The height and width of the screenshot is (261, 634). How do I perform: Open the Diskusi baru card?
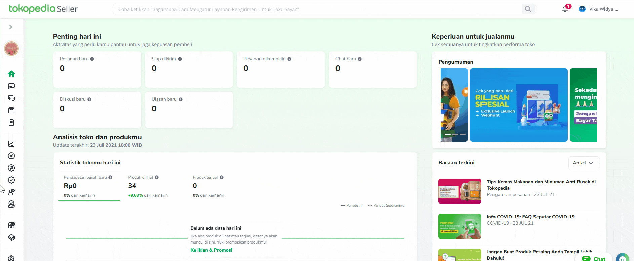point(97,110)
